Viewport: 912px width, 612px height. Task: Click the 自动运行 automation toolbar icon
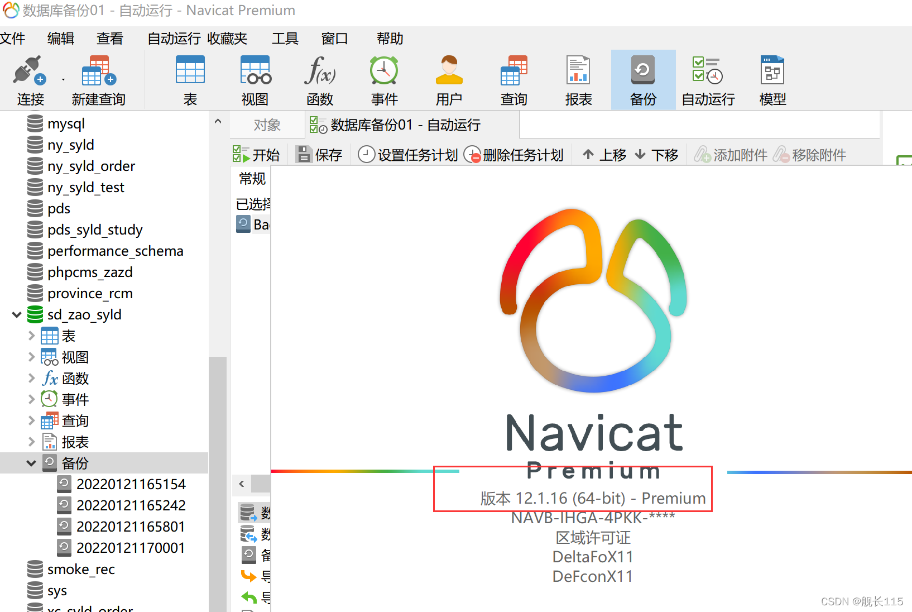[x=708, y=80]
